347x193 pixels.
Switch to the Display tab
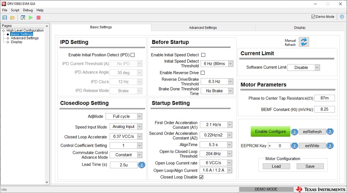[x=300, y=28]
